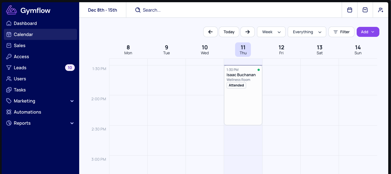Click the add user icon in top bar
The image size is (391, 174).
click(x=381, y=10)
